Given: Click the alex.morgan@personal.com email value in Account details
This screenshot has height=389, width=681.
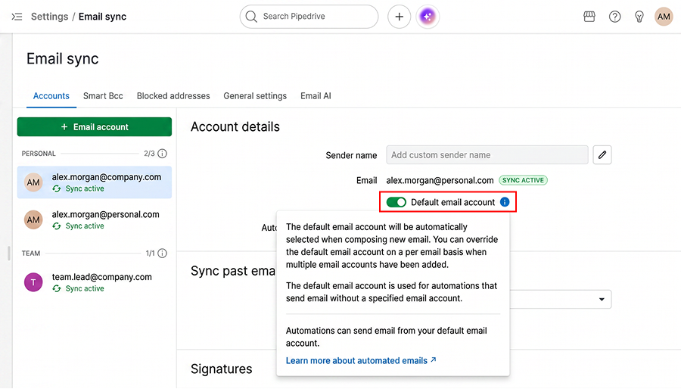Looking at the screenshot, I should pos(440,180).
